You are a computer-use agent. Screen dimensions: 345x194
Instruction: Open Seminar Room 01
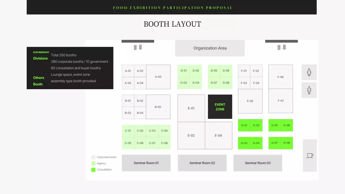[x=146, y=163]
